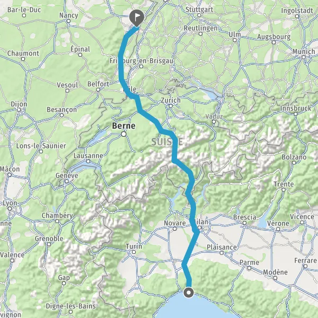Viewport: 318px width, 318px height.
Task: Click the Innsbruck city dot
Action: point(296,114)
